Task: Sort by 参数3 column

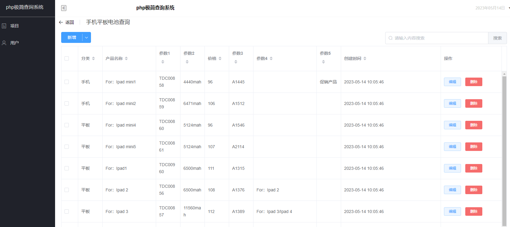Action: (236, 62)
